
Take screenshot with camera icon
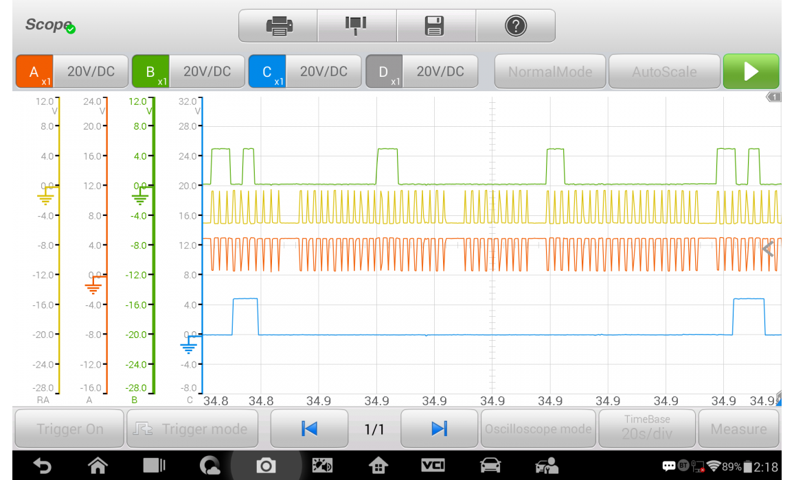265,466
